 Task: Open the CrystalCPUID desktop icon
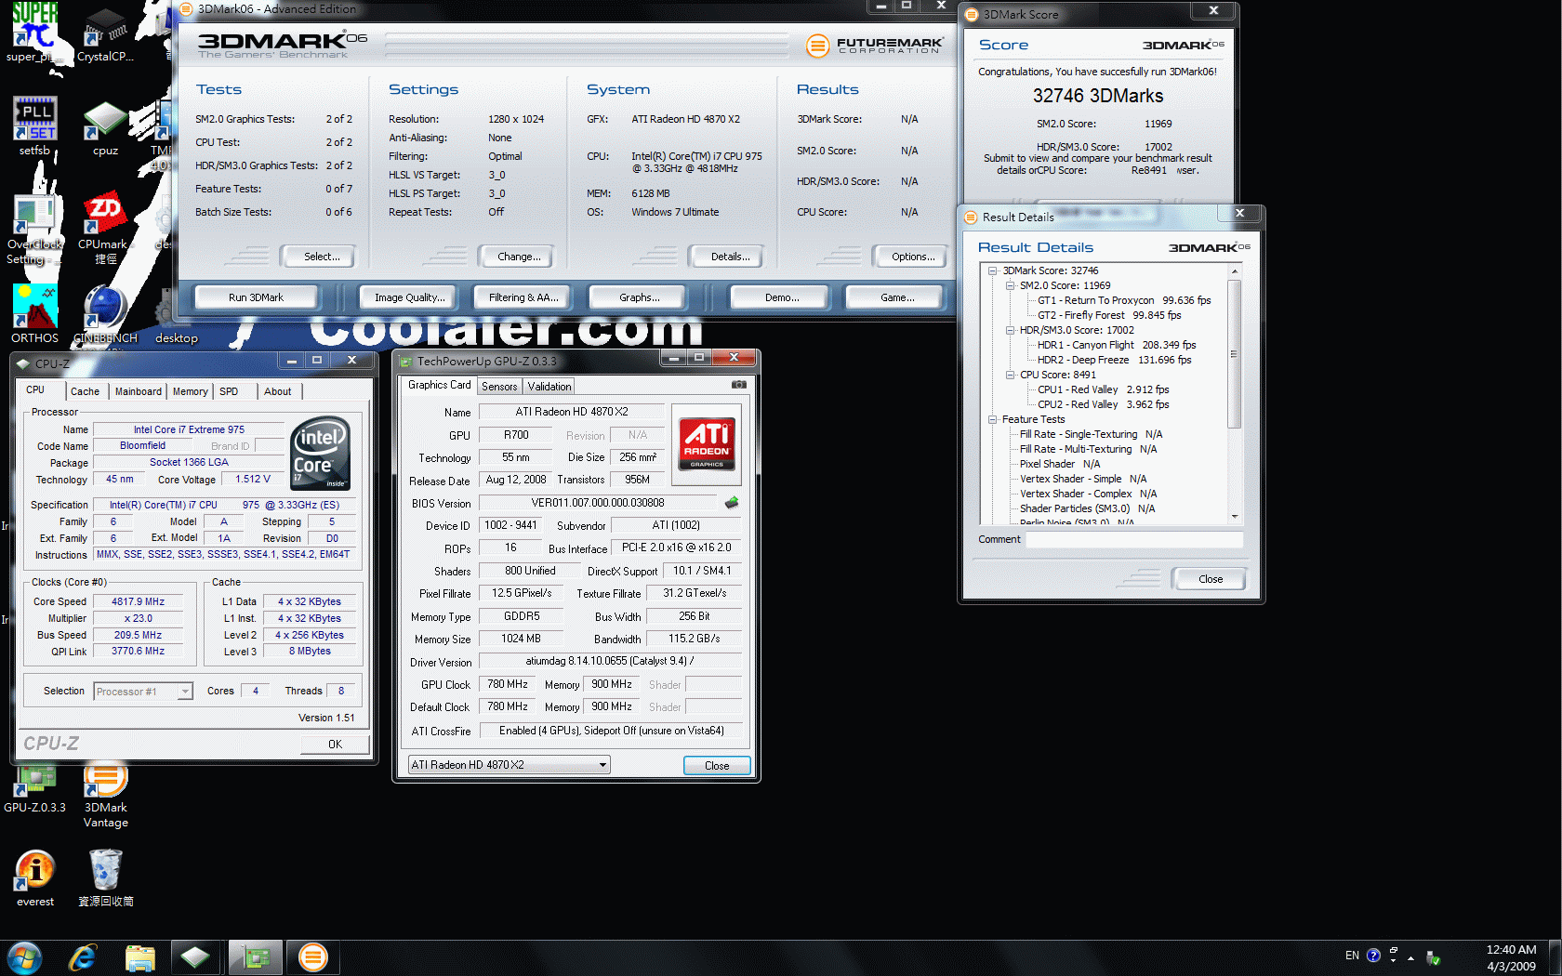105,34
